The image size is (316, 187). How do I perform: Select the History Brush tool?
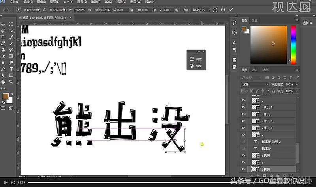pos(11,50)
